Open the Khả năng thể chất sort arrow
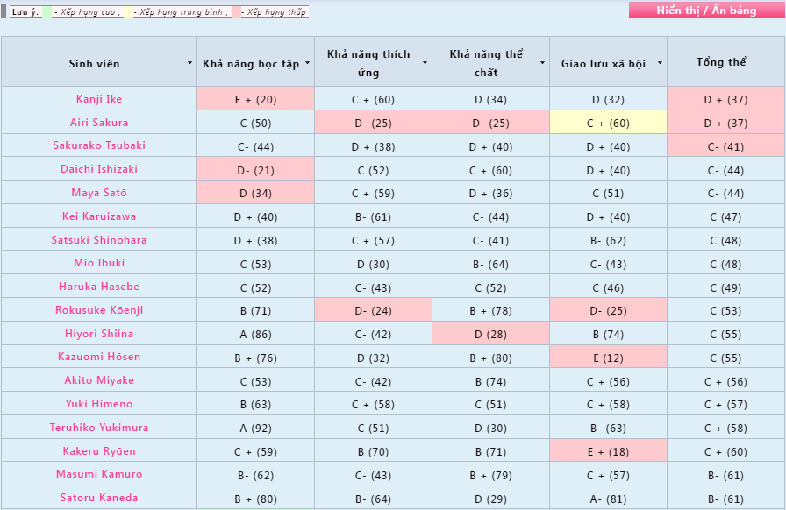786x510 pixels. (542, 63)
